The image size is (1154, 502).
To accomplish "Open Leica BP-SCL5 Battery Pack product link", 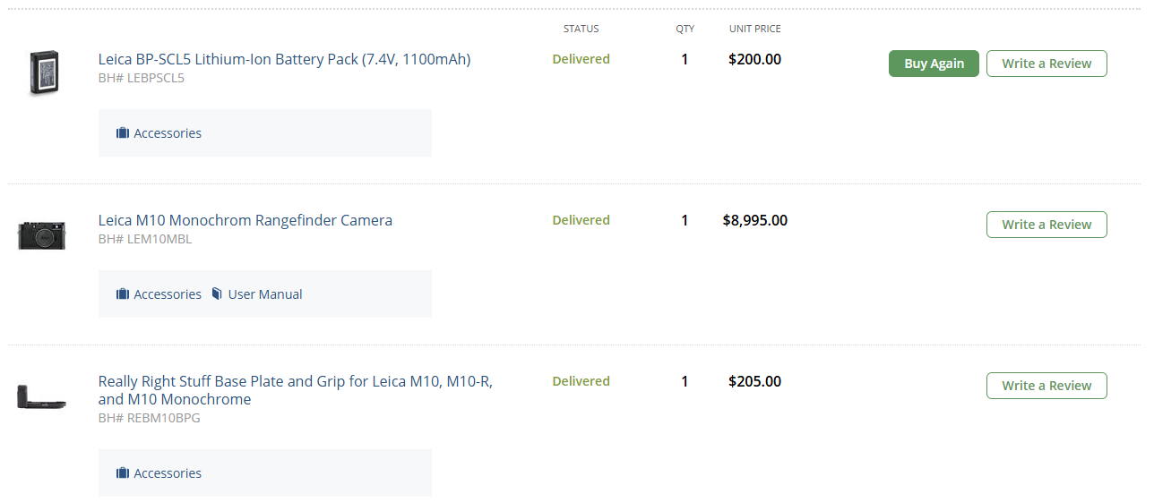I will (284, 59).
